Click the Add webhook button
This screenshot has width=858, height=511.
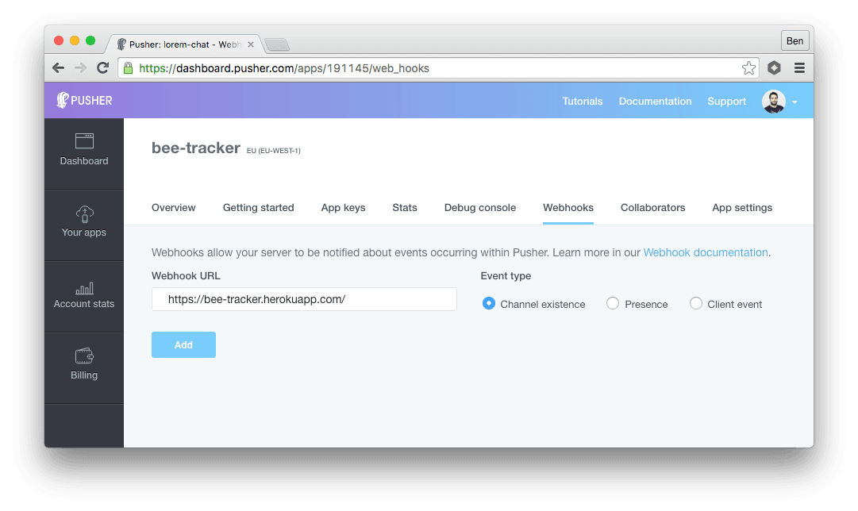[183, 344]
